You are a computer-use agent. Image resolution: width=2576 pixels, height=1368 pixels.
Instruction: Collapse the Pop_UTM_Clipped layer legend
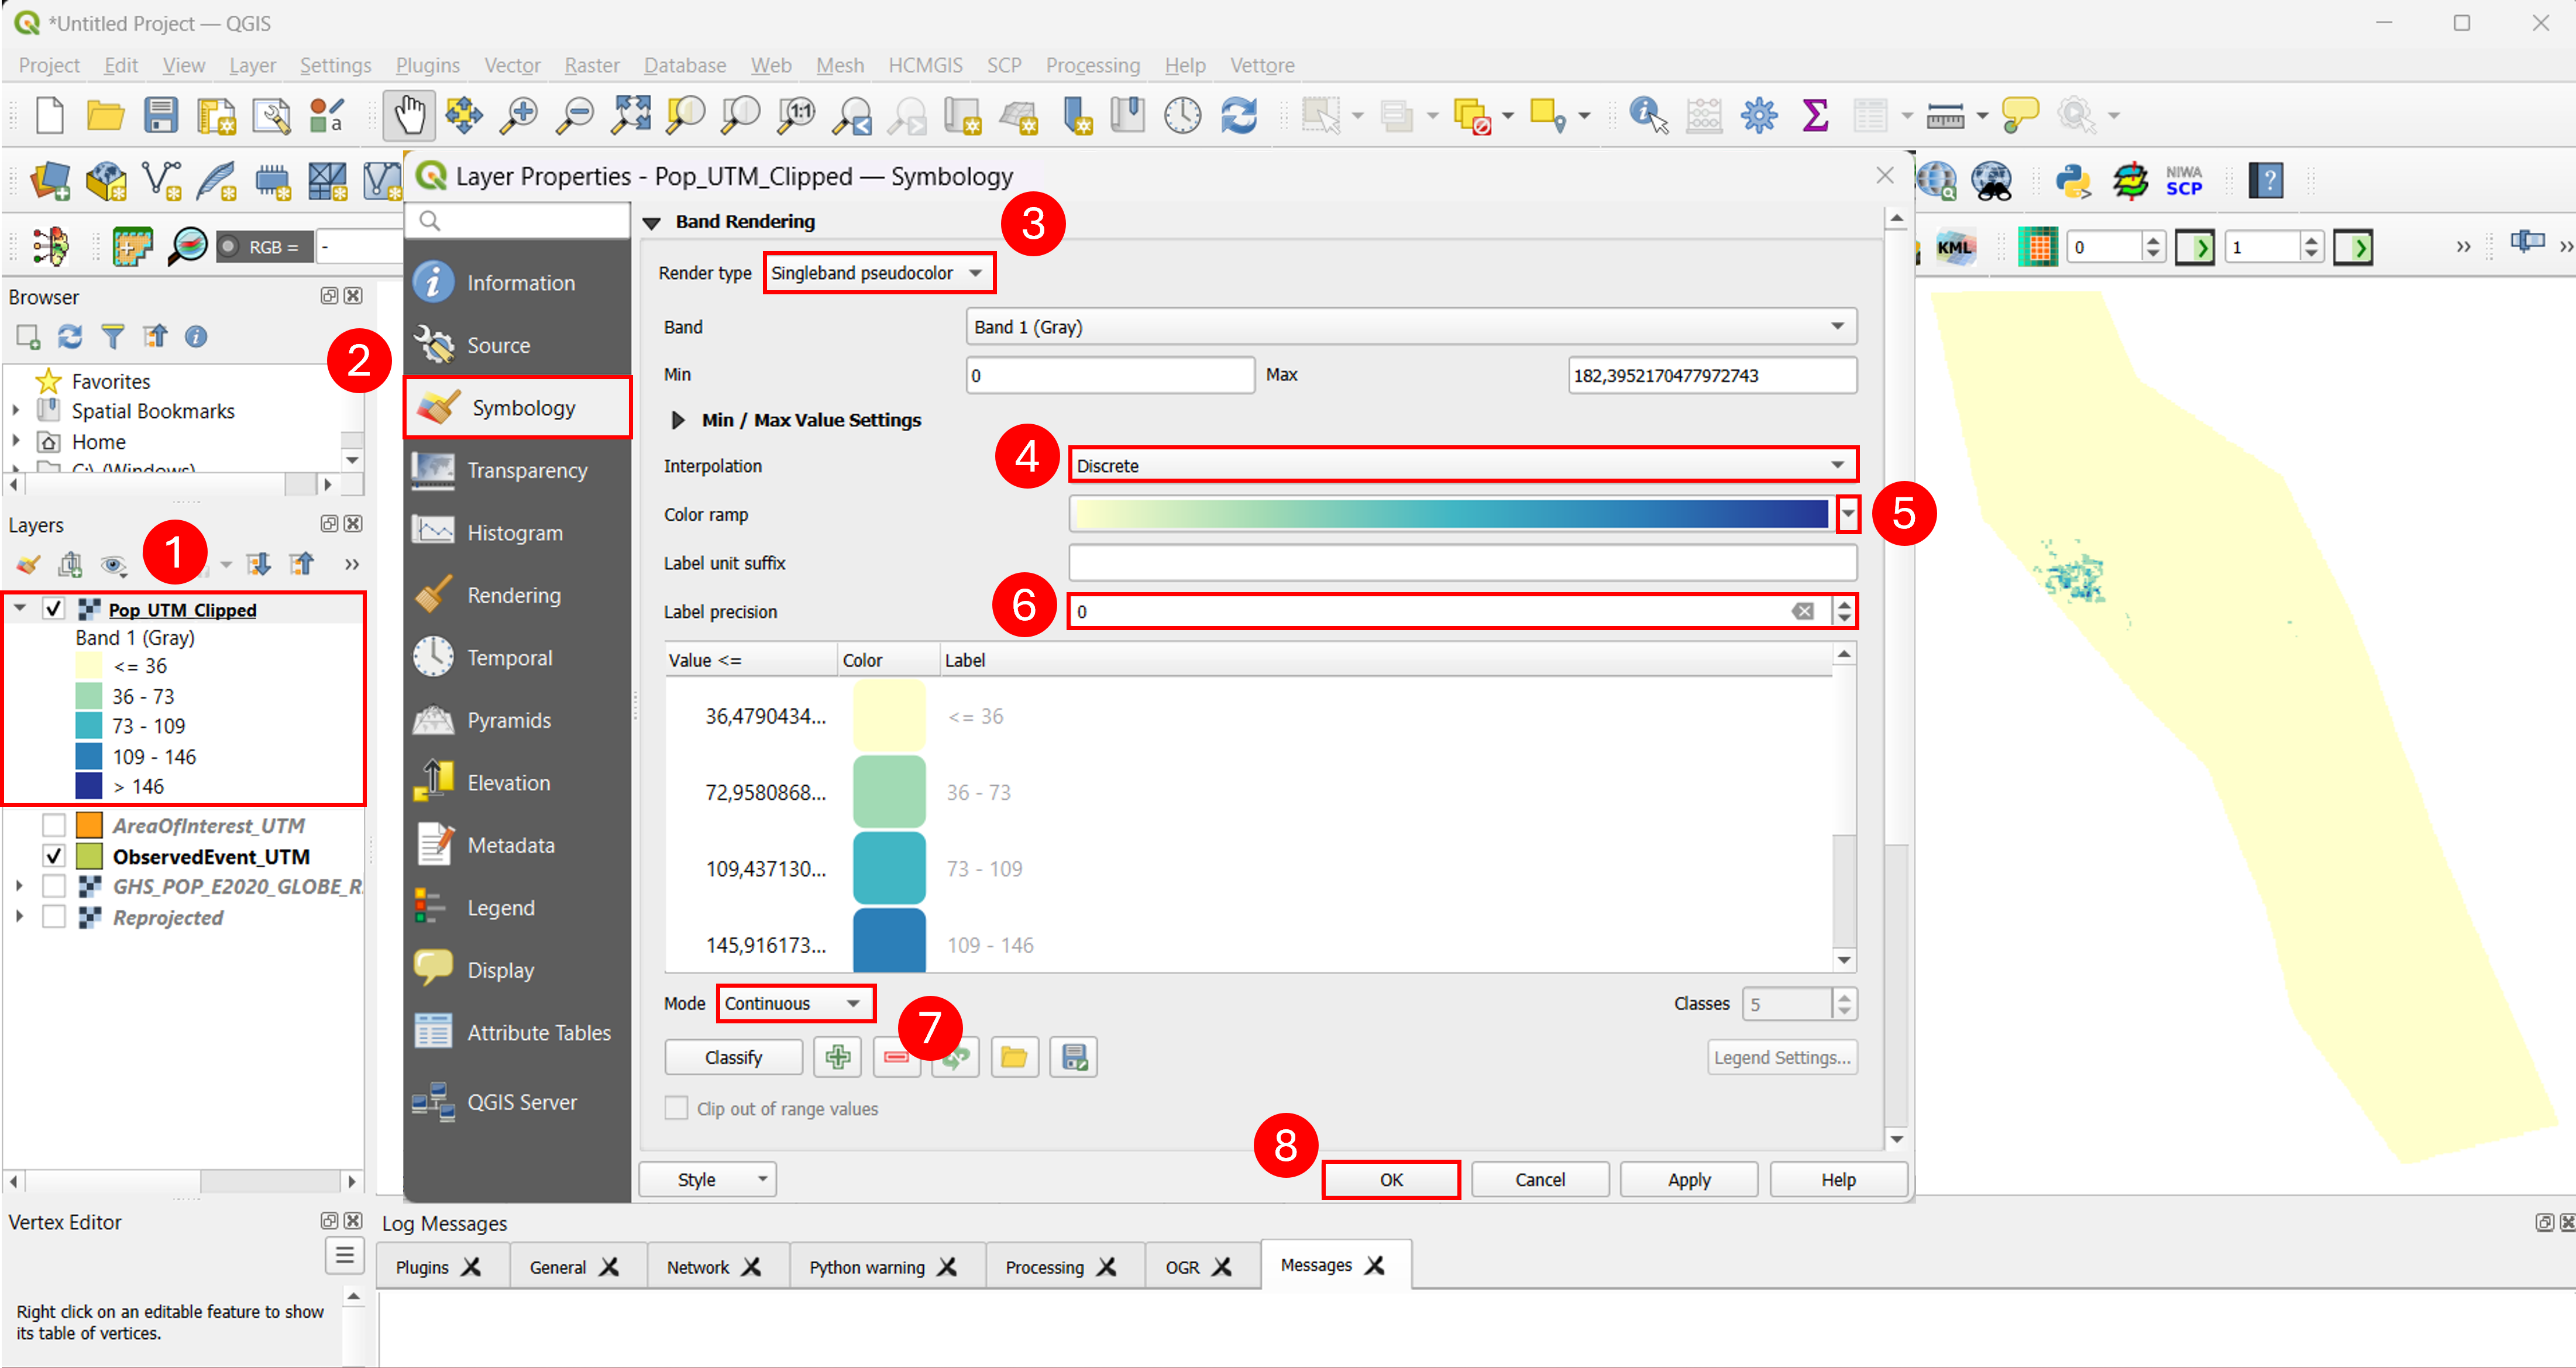[x=20, y=609]
